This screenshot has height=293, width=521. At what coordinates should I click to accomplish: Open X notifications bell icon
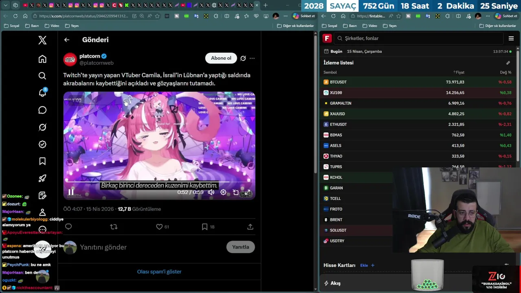click(42, 93)
